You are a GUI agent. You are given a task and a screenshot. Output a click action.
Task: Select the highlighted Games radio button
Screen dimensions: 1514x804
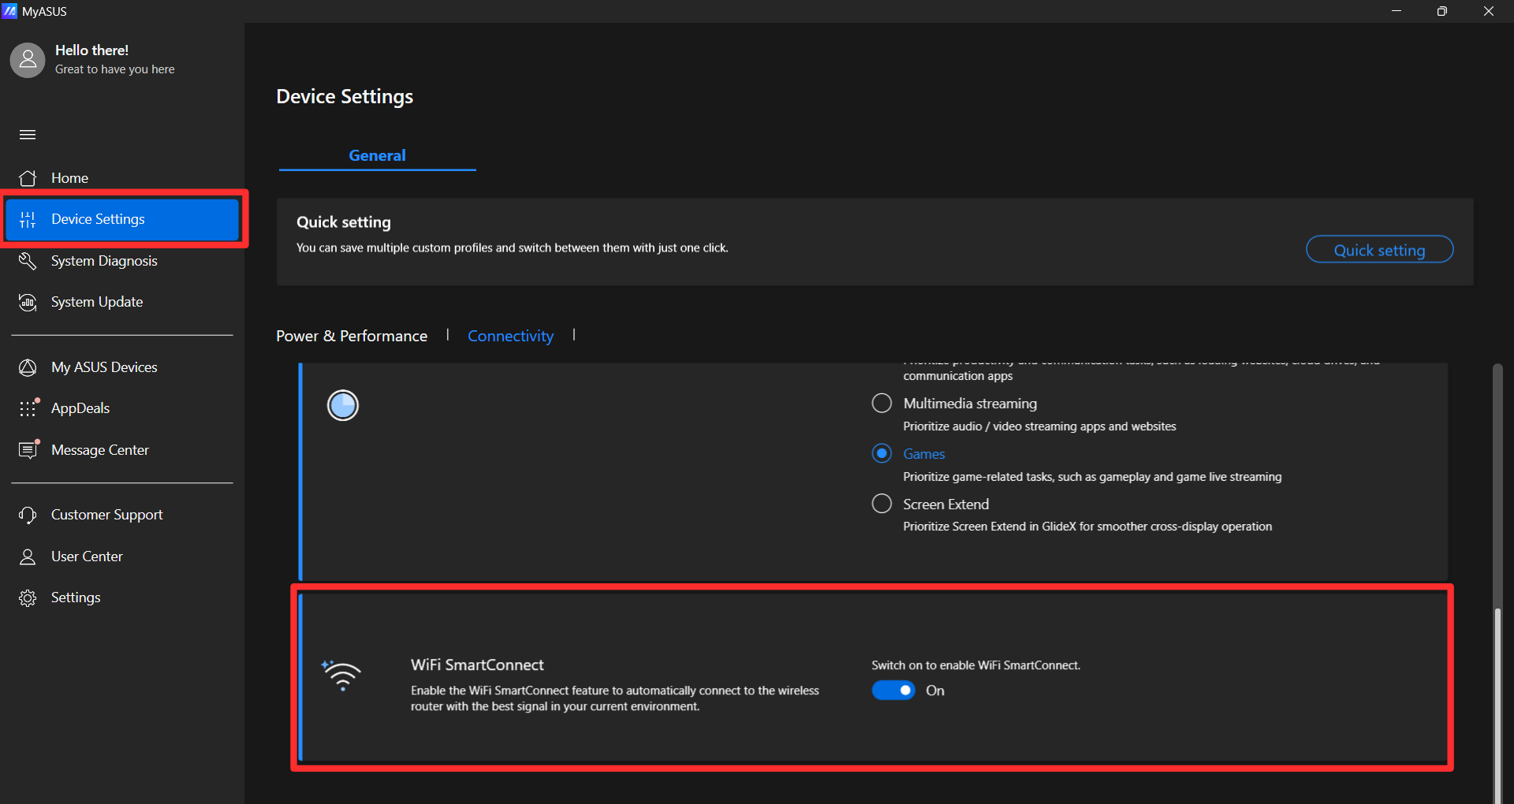(881, 453)
